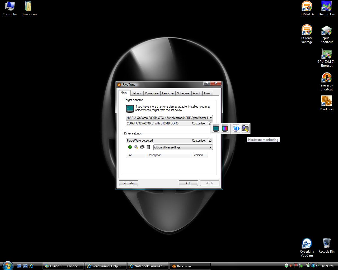
Task: Open the Scheduler tab
Action: click(184, 93)
